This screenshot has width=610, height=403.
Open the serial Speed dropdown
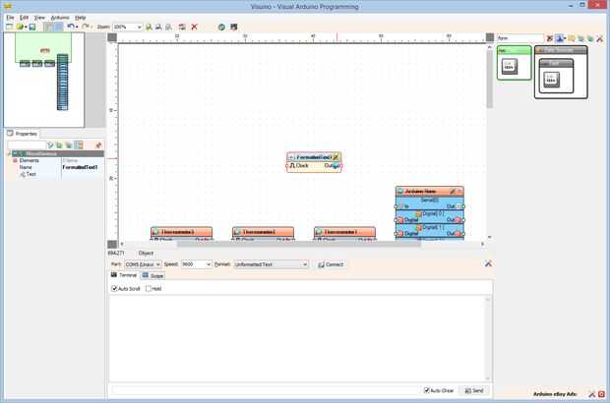pos(197,264)
